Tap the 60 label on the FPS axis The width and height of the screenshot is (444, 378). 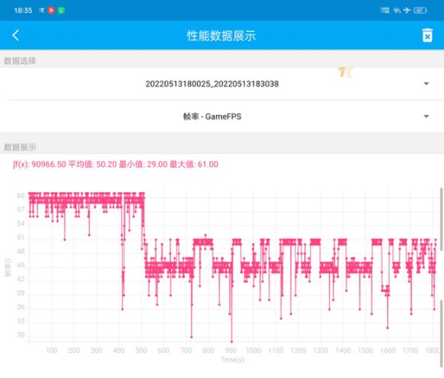point(21,196)
